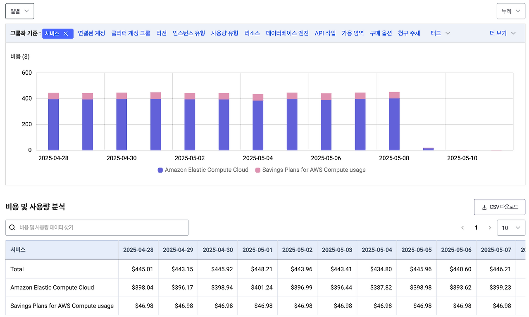Screen dimensions: 529x317
Task: Toggle the 청구 주체 grouping option
Action: [x=409, y=33]
